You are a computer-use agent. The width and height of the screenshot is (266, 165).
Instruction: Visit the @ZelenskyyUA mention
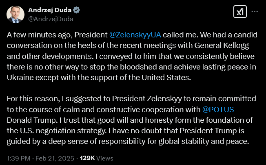[133, 35]
